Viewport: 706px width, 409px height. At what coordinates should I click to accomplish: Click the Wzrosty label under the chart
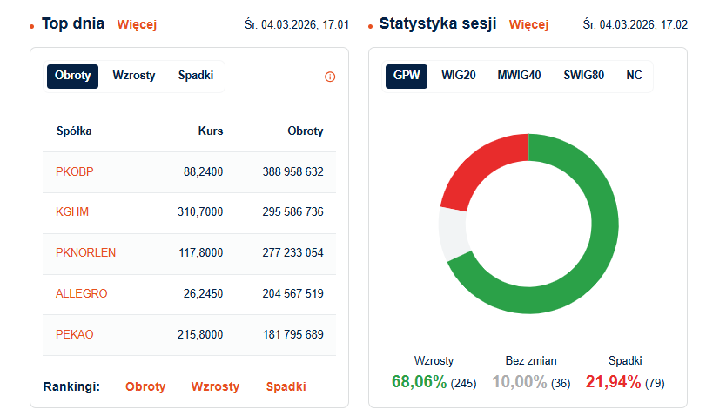pos(434,361)
